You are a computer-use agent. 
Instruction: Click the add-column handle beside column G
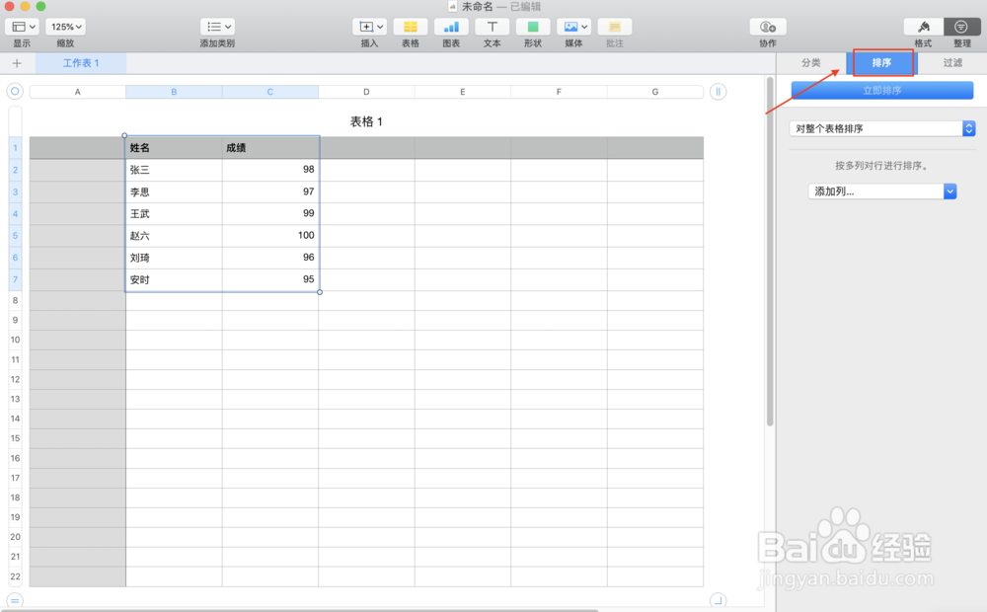coord(718,91)
